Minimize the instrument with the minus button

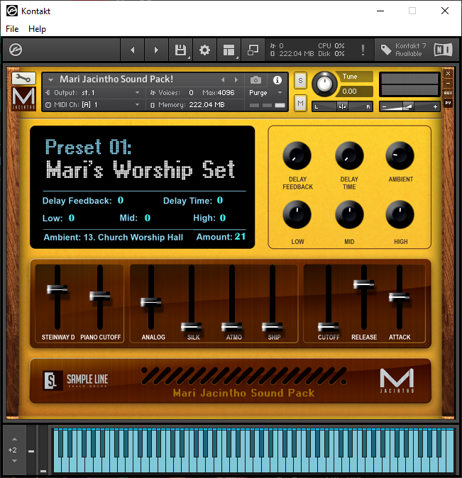(x=448, y=83)
